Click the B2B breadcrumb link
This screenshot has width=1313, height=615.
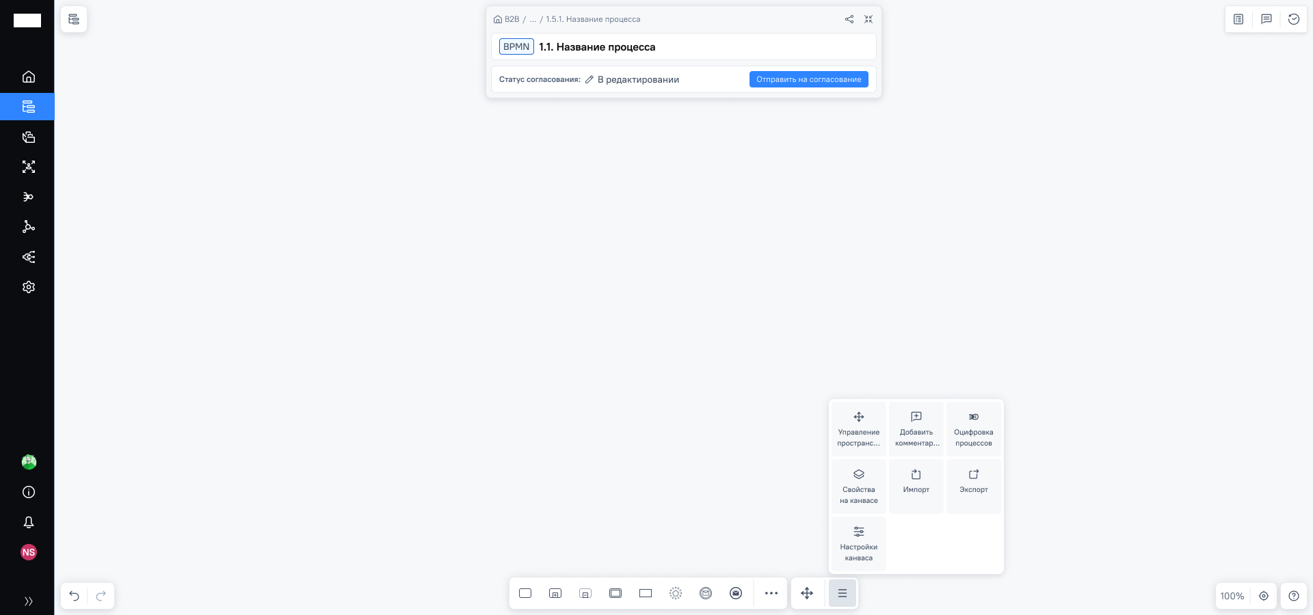[x=511, y=19]
